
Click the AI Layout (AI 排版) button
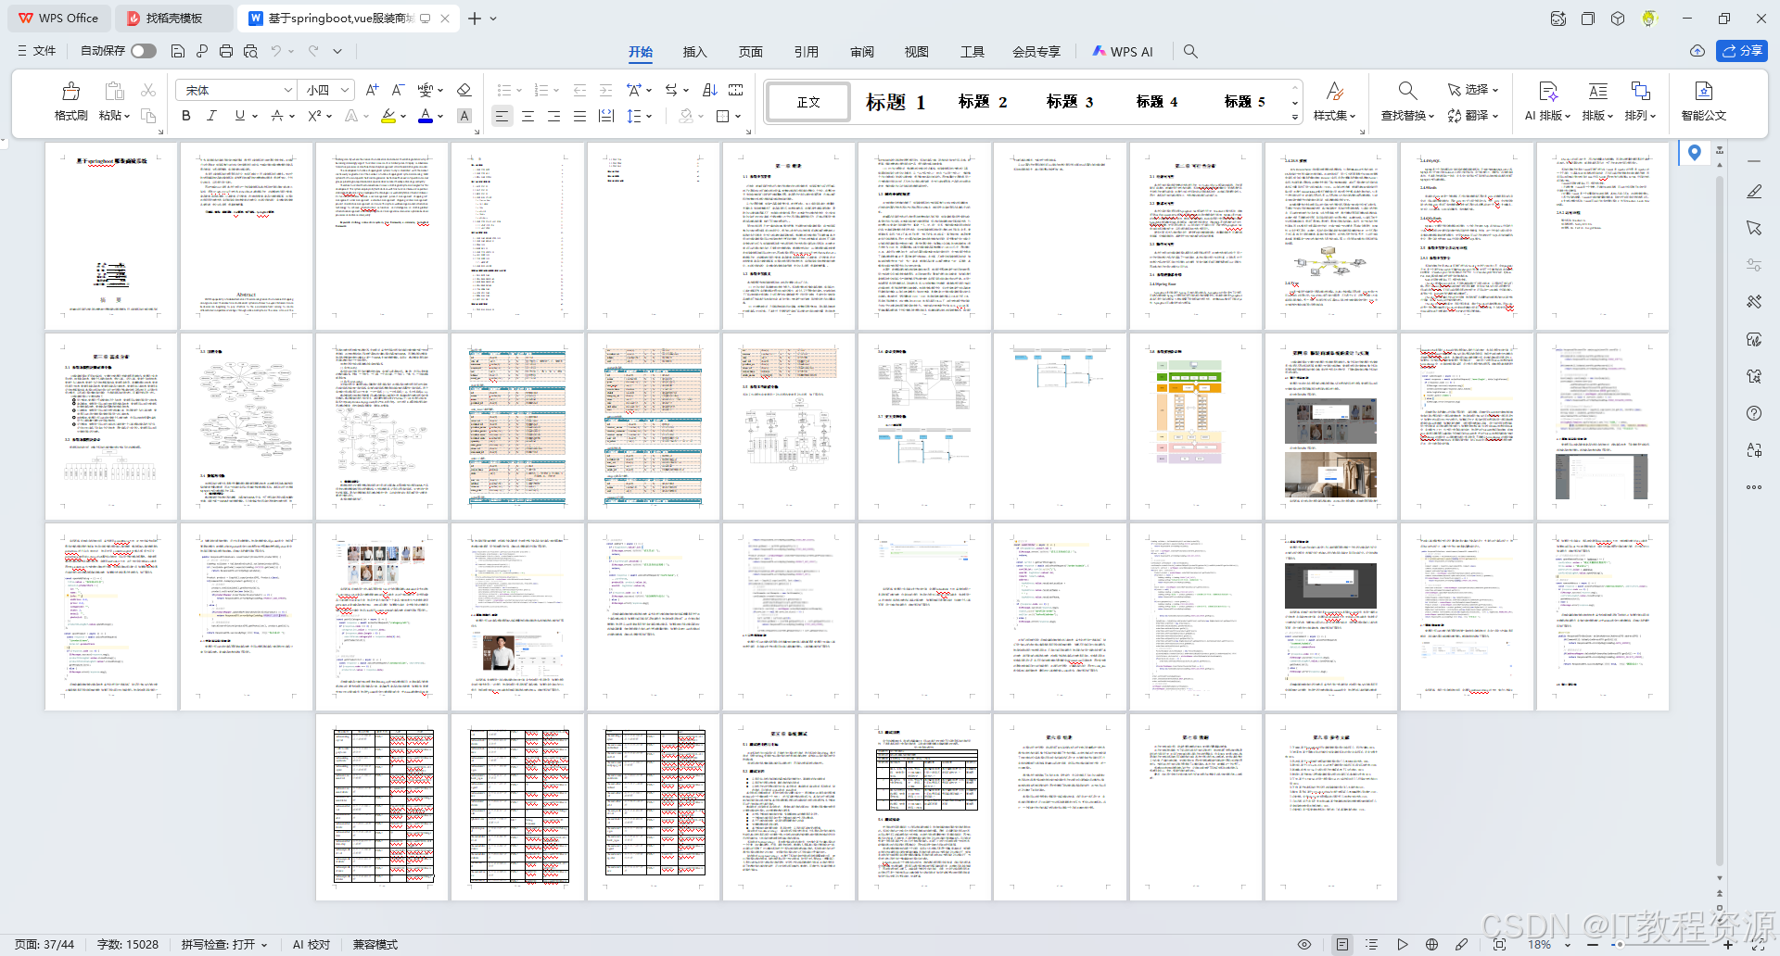[x=1548, y=101]
